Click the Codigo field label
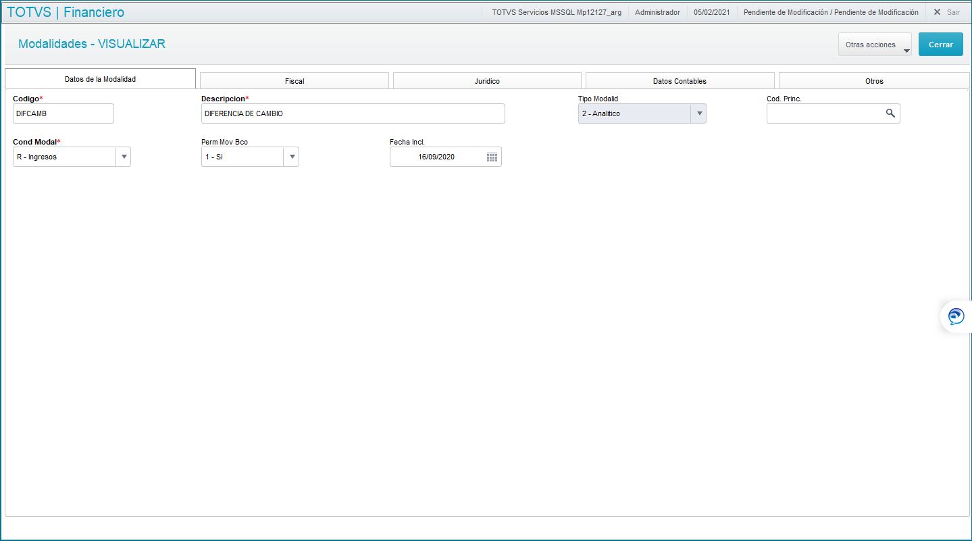Viewport: 972px width, 541px height. point(28,99)
